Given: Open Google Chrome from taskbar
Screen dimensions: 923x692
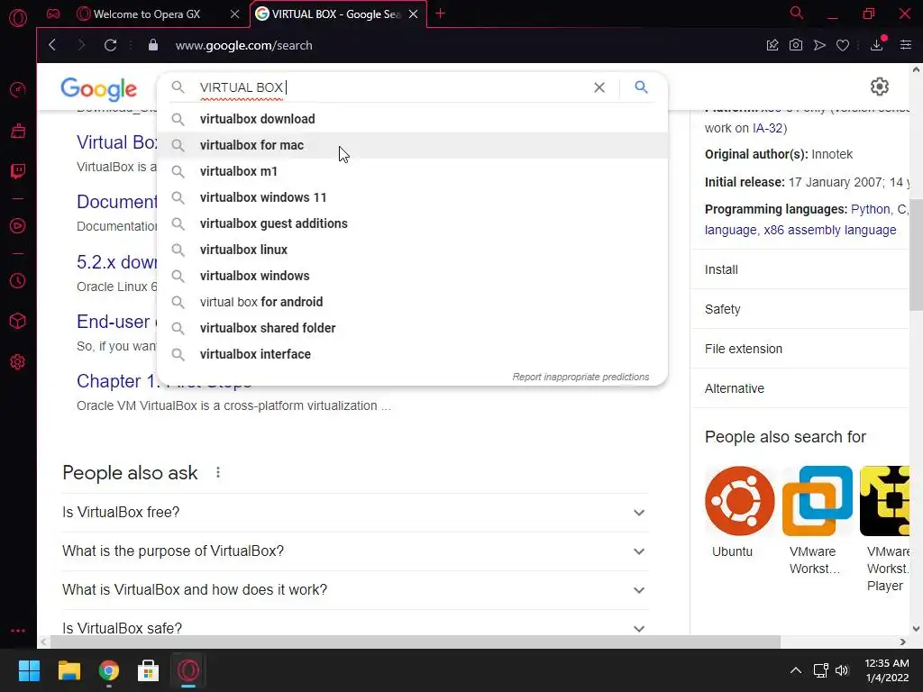Looking at the screenshot, I should (x=108, y=670).
